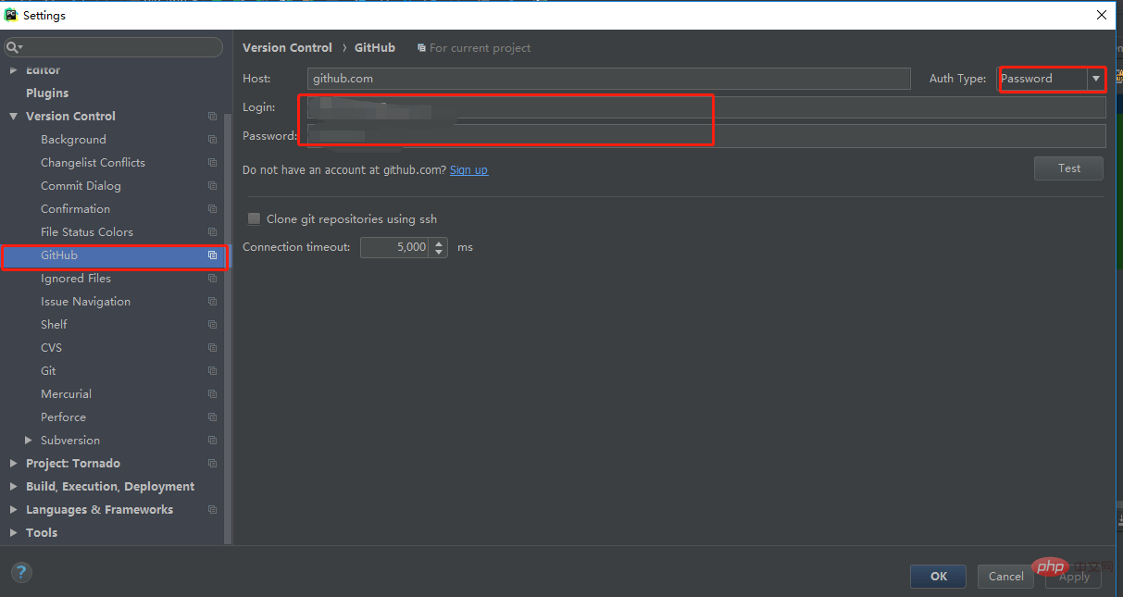This screenshot has height=597, width=1123.
Task: Click the Connection timeout value field
Action: tap(394, 247)
